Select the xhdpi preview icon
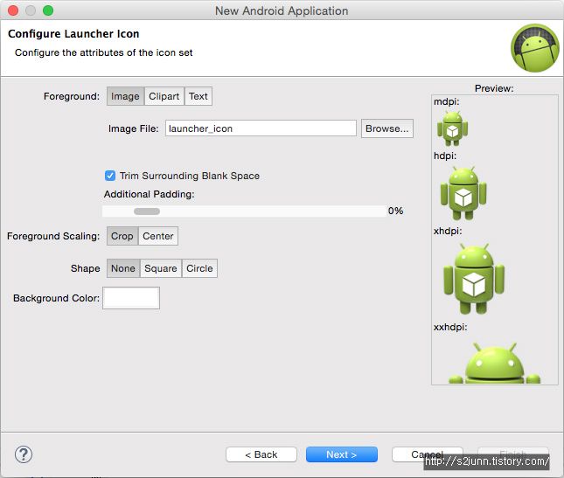Screen dimensions: 564x478 (474, 279)
